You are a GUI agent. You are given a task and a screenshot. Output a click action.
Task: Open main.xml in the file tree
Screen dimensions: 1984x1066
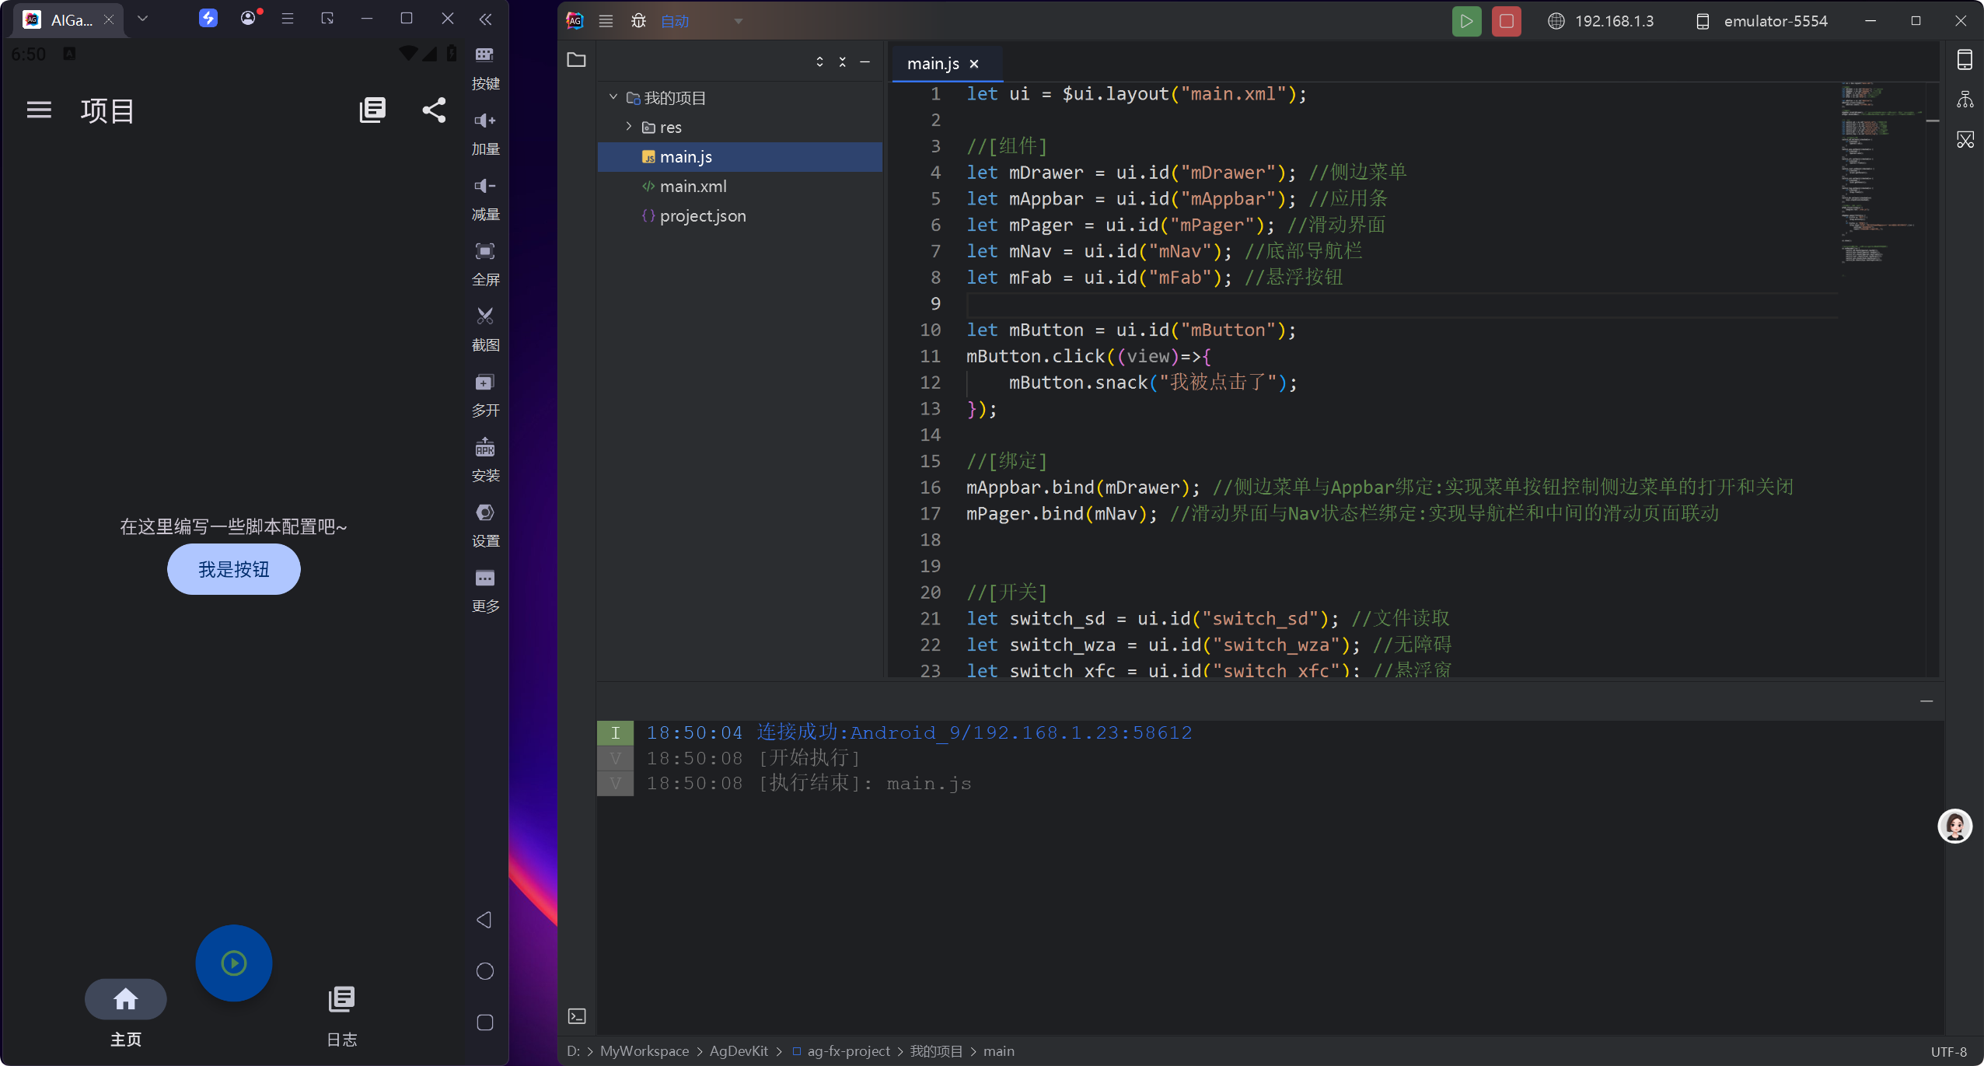(693, 187)
